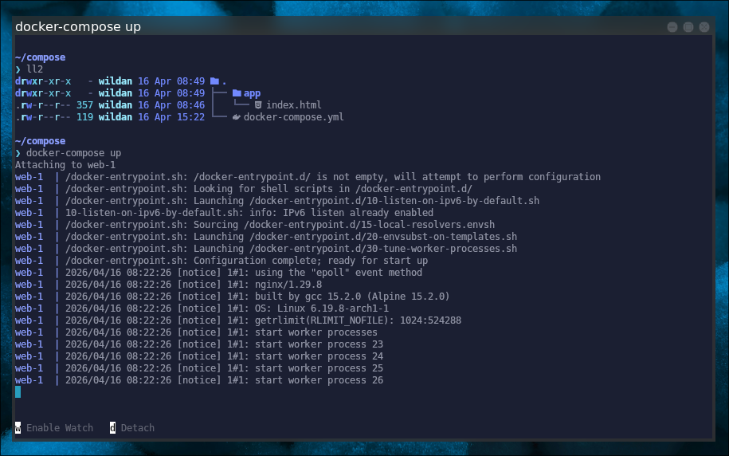Click the window title 'docker-compose up'
Viewport: 729px width, 456px height.
click(x=78, y=27)
